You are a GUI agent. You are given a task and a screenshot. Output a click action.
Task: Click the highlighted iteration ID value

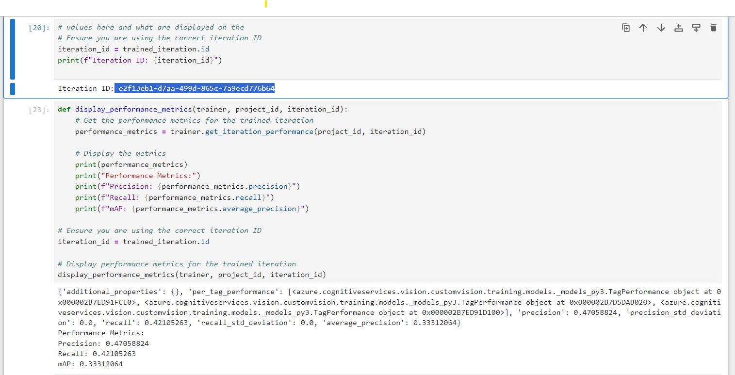(195, 88)
